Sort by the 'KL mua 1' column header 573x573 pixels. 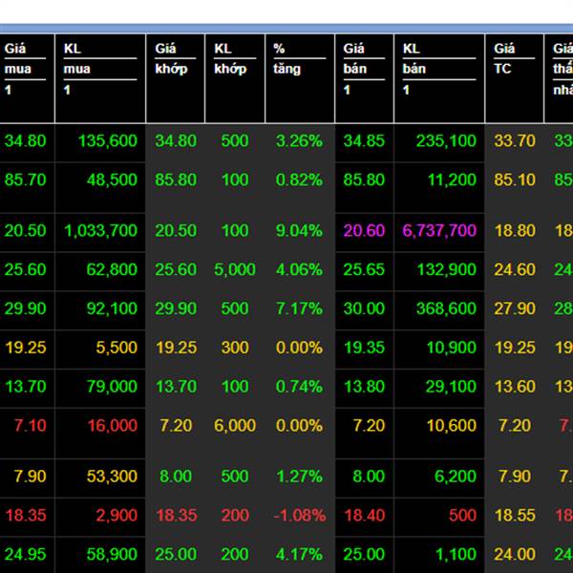click(99, 69)
